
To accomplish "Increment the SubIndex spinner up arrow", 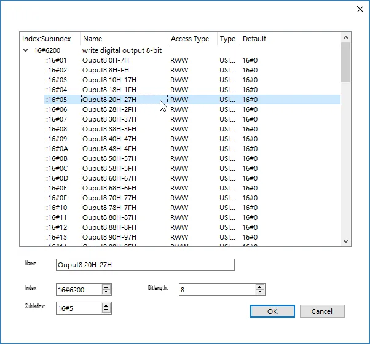I will (106, 305).
